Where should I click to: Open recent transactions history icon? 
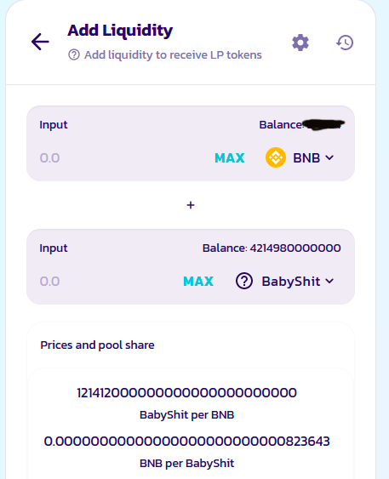tap(345, 43)
